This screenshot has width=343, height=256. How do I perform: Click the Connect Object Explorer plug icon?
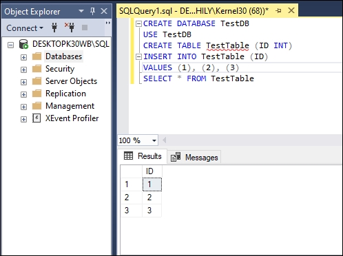54,28
